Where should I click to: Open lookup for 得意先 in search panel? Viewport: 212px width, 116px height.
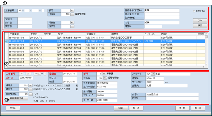(72, 23)
